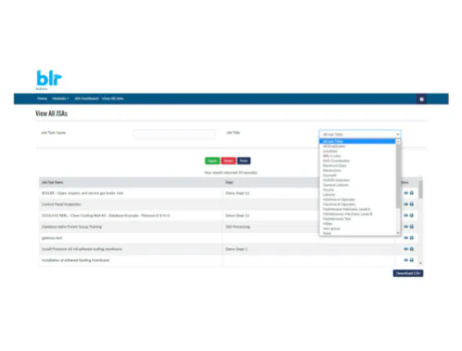Viewport: 462px width, 351px height.
Task: Choose All Employees in job title list
Action: (334, 146)
